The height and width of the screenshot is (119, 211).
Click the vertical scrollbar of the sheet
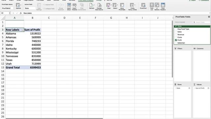point(172,49)
